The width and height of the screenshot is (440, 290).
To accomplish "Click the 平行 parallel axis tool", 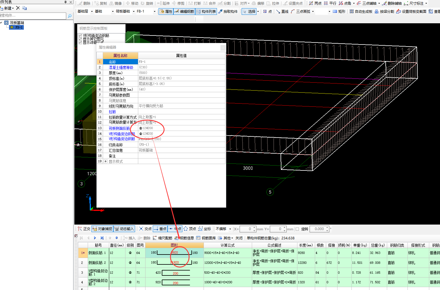I will click(330, 3).
